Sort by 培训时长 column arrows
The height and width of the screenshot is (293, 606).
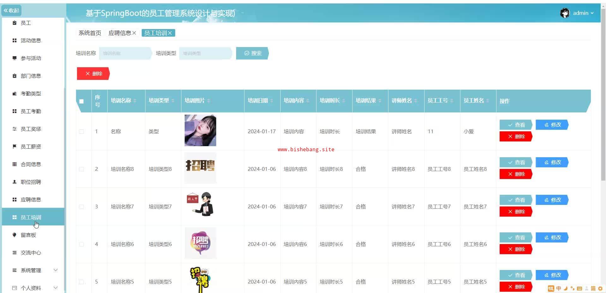[x=344, y=101]
